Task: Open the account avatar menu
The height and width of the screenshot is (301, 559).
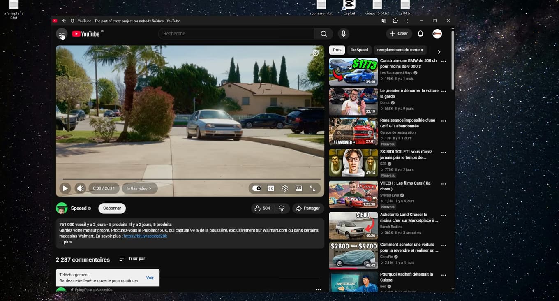Action: tap(437, 34)
